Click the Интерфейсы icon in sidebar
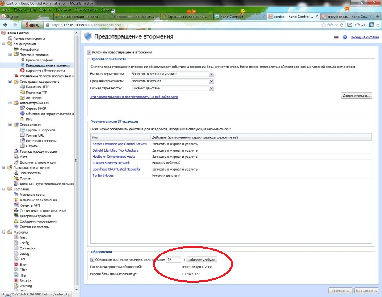 pyautogui.click(x=16, y=49)
